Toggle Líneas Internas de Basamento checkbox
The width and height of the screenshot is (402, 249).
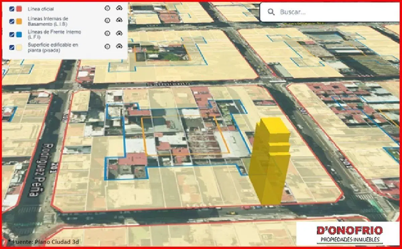tap(12, 21)
